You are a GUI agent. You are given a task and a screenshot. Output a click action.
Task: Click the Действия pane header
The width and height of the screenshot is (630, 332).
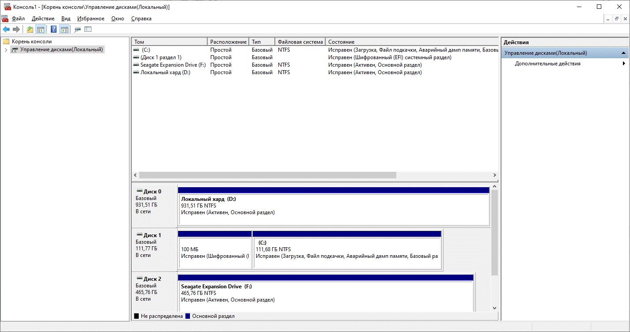point(565,42)
